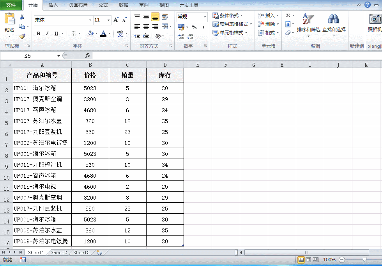Open the font size dropdown
The image size is (382, 266).
108,20
